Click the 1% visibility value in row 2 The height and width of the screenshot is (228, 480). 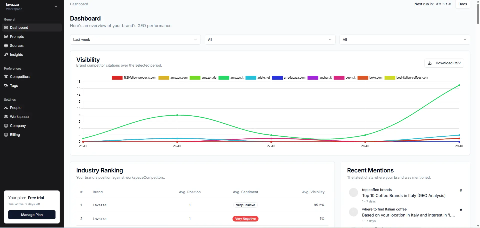[322, 219]
